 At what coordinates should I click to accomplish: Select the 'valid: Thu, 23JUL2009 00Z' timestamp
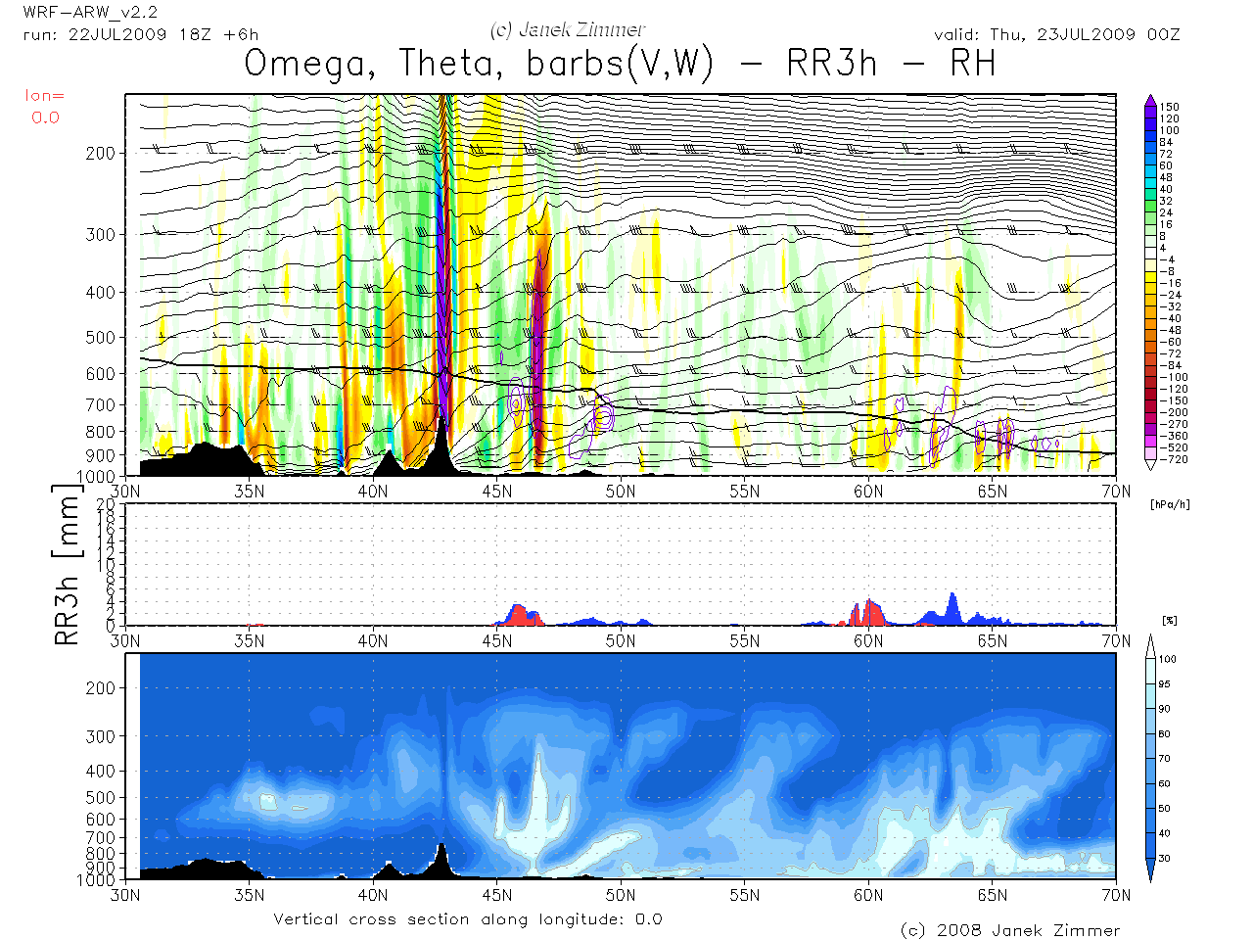1057,34
